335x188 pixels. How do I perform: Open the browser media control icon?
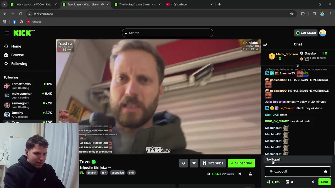[314, 14]
